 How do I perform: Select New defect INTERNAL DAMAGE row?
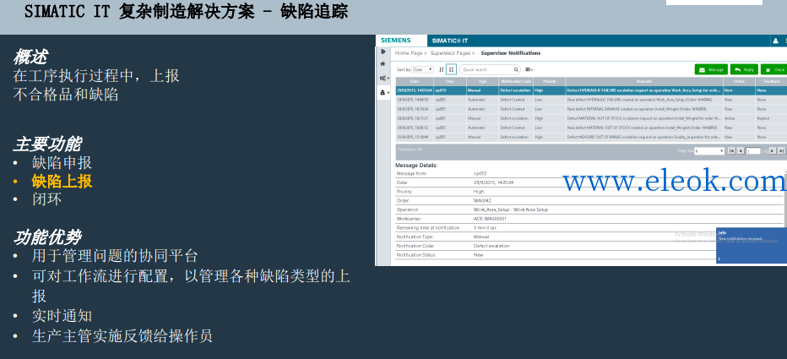point(591,109)
